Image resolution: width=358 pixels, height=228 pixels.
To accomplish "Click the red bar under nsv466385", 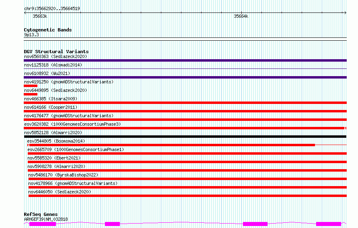I will 185,103.
